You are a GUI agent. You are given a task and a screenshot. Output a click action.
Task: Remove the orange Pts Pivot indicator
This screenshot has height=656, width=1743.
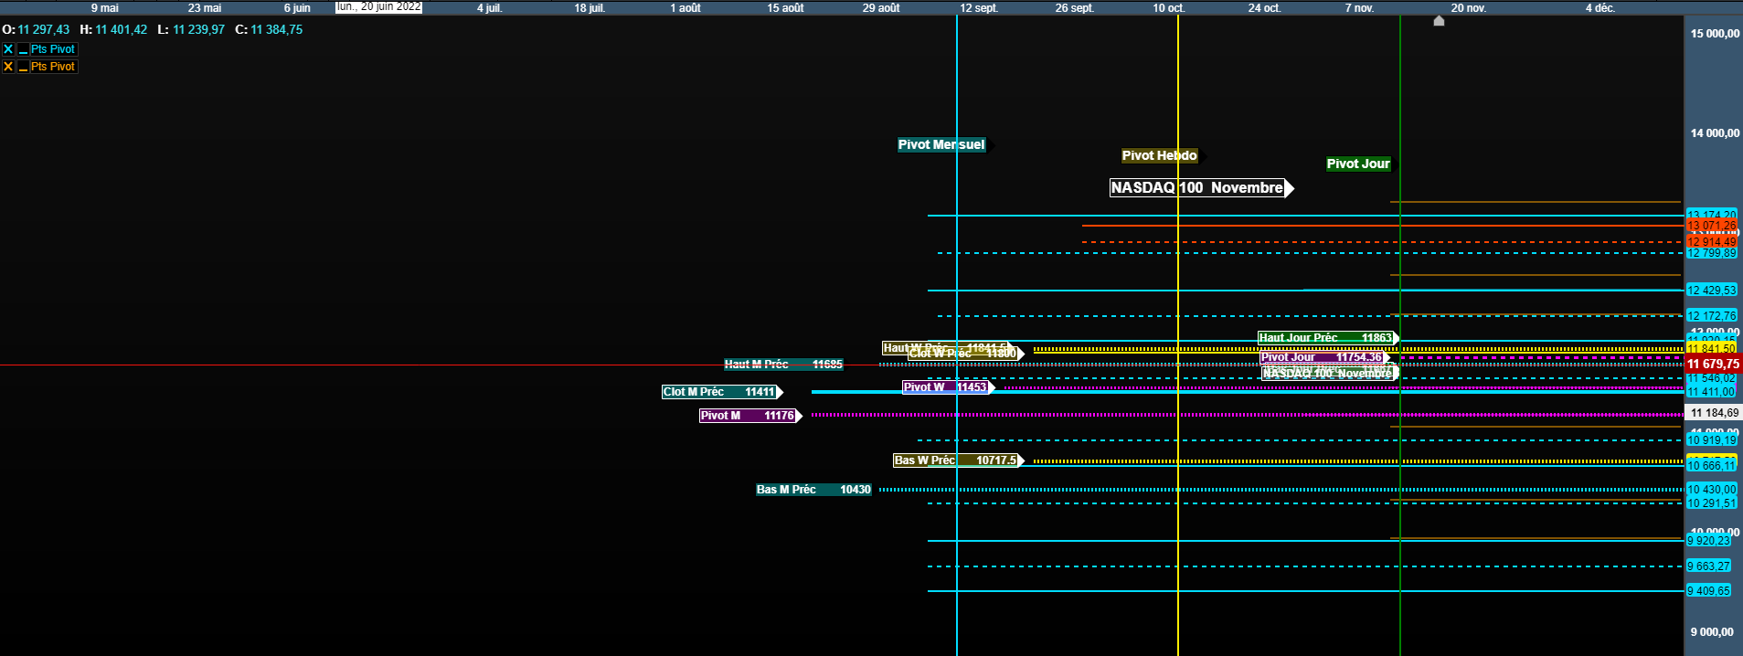pos(8,67)
